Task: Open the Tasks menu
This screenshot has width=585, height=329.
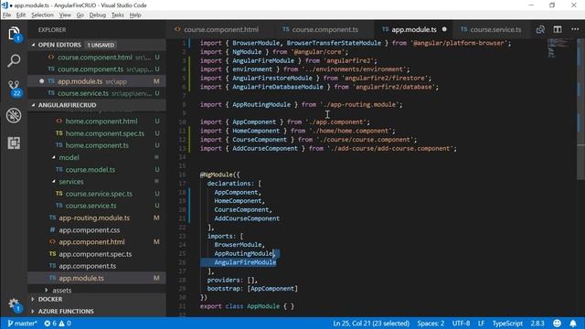Action: (x=118, y=15)
